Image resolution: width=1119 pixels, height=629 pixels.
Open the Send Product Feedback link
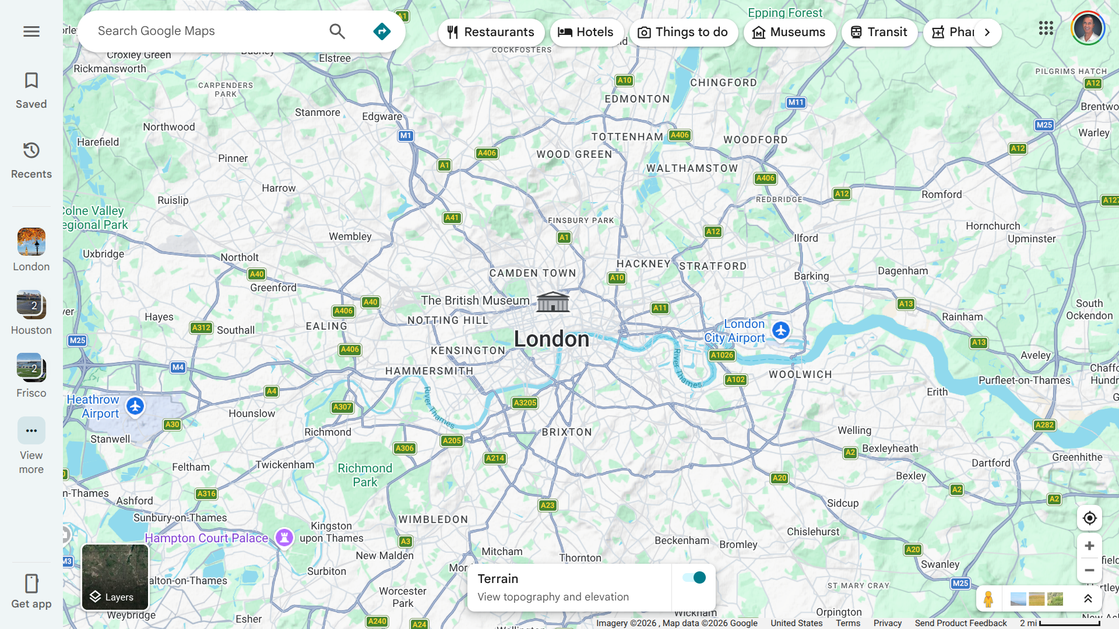pyautogui.click(x=960, y=623)
